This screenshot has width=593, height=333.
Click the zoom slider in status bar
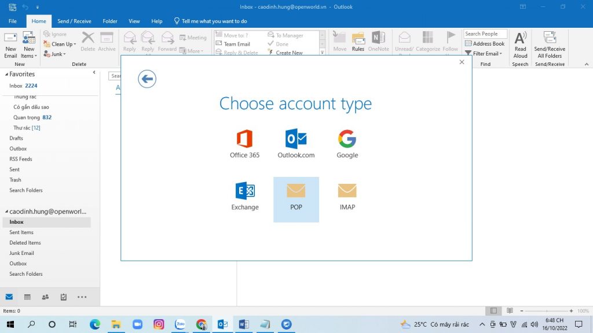pos(547,311)
